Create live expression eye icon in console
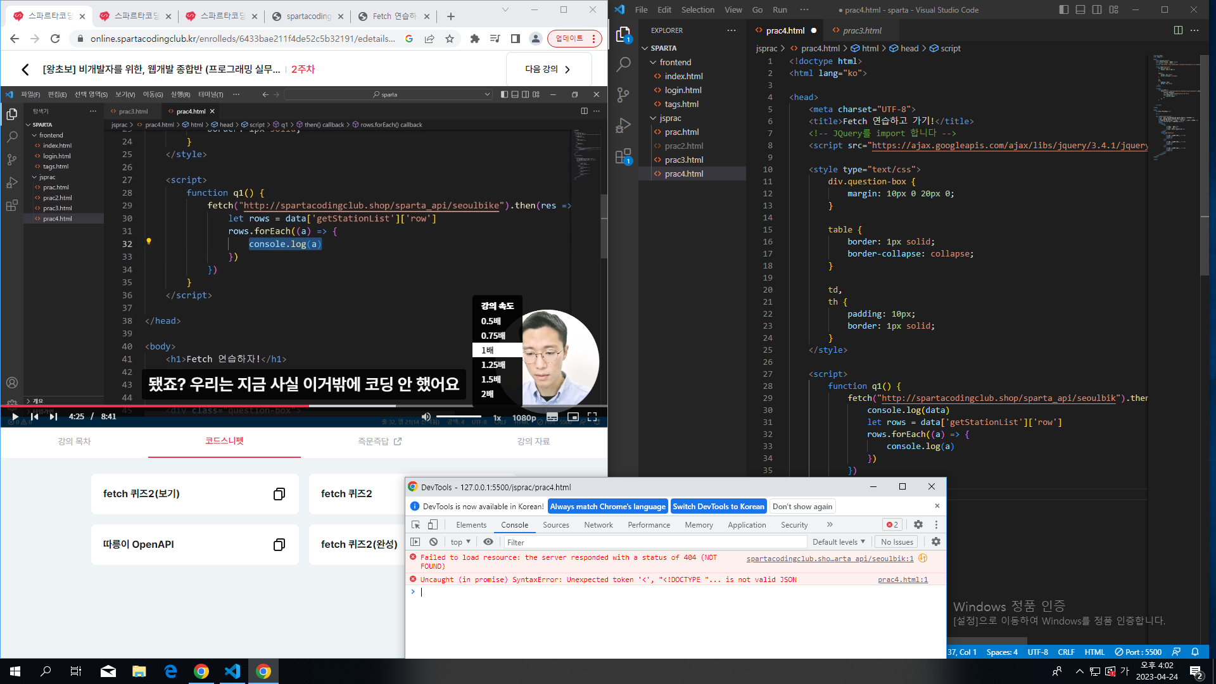Viewport: 1216px width, 684px height. pyautogui.click(x=488, y=542)
